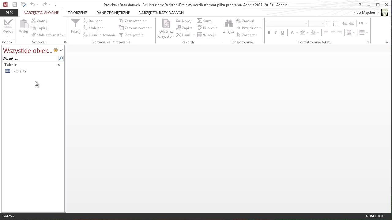Click the text highlight color button
The height and width of the screenshot is (220, 392).
pos(303,33)
